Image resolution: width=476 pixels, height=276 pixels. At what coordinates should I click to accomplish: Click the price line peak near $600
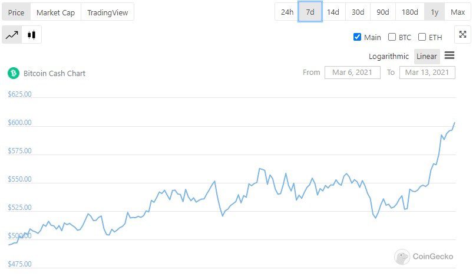tap(454, 123)
